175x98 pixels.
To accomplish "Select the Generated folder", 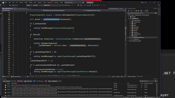I will click(136, 27).
